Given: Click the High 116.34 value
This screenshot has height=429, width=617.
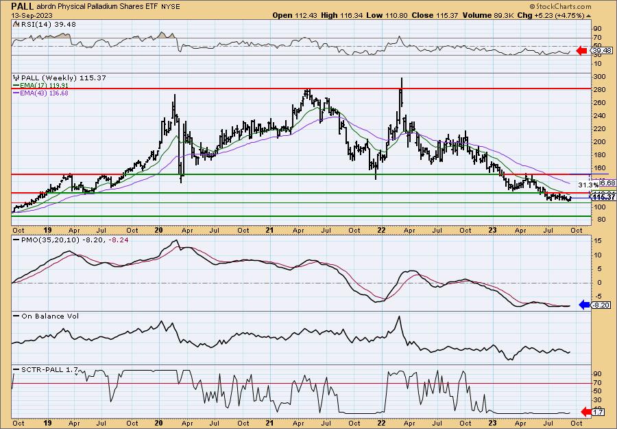Looking at the screenshot, I should [x=341, y=15].
